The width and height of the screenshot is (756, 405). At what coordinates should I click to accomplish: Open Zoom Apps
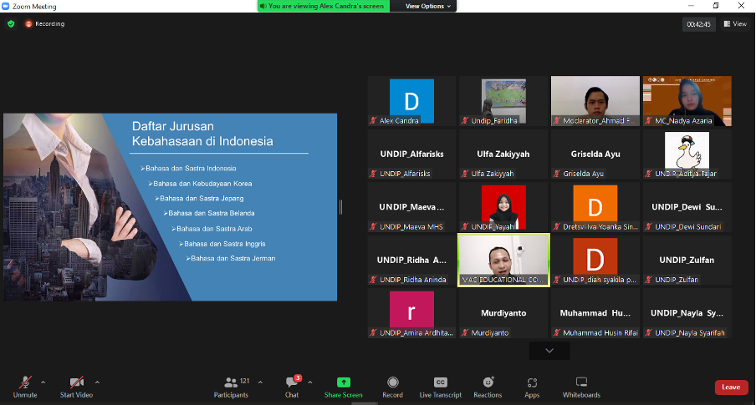(x=532, y=386)
